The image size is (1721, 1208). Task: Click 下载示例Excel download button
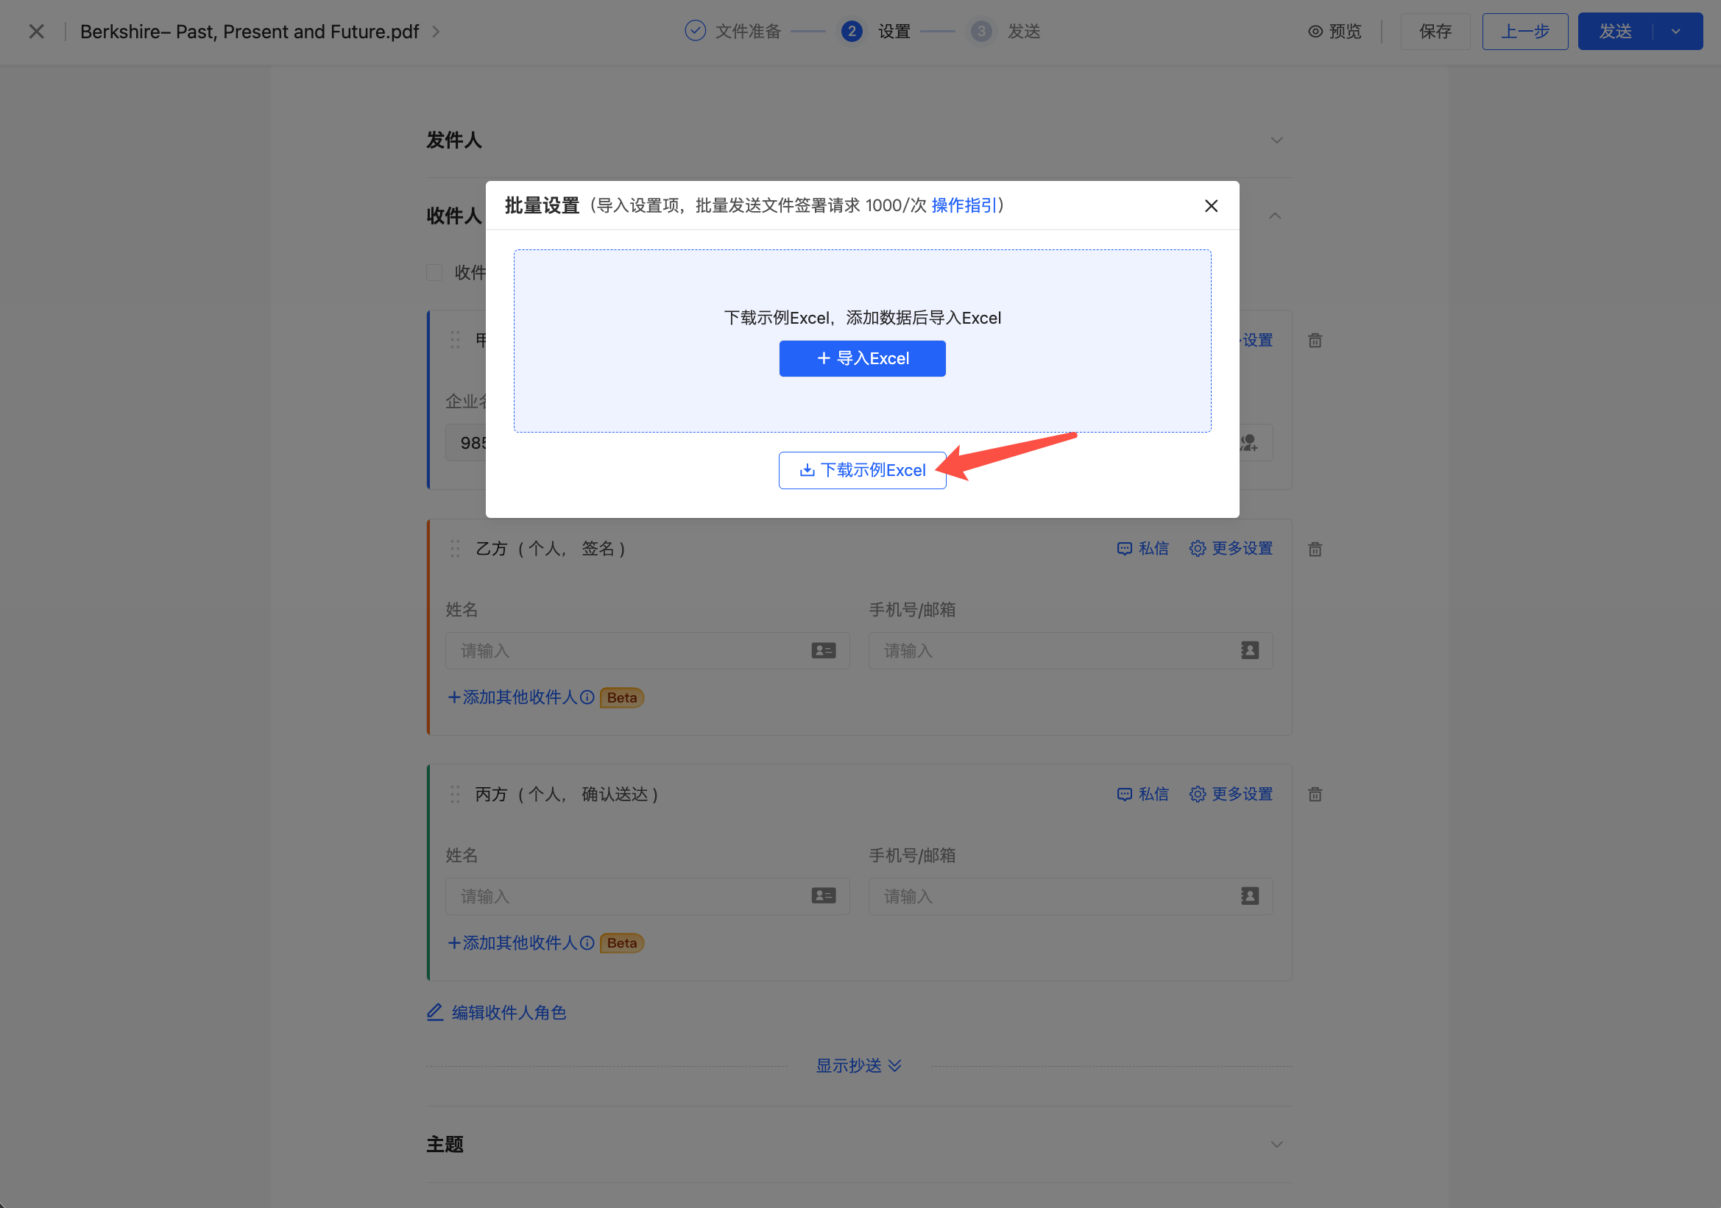coord(862,470)
